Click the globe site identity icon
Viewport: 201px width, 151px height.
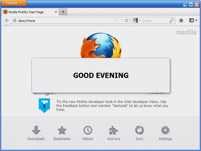click(15, 20)
